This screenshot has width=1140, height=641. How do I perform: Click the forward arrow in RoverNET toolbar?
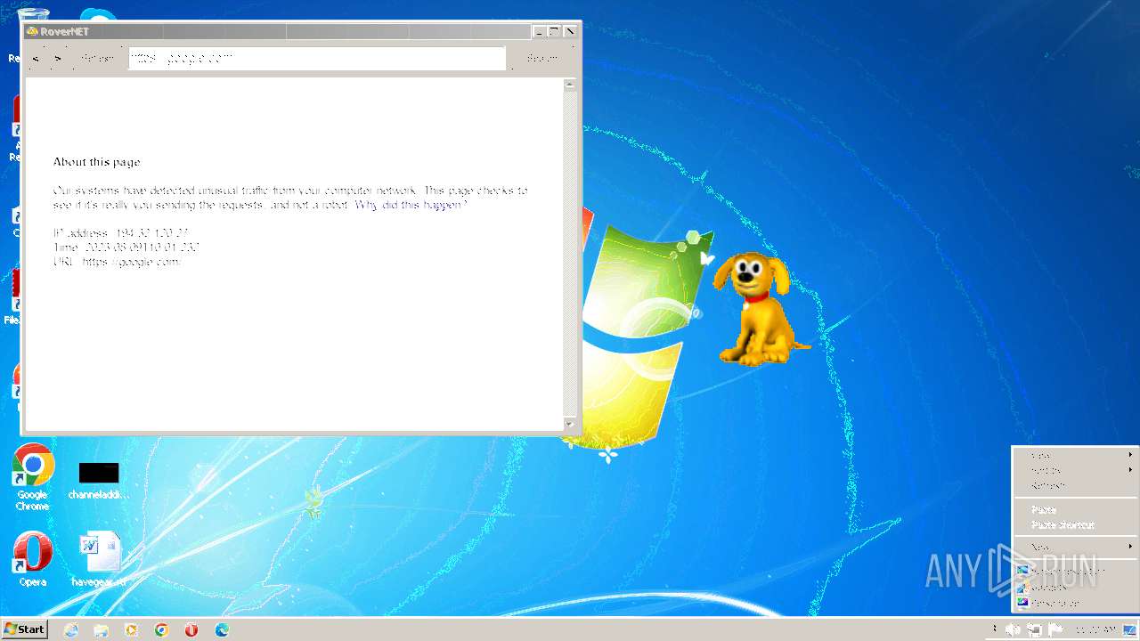58,59
